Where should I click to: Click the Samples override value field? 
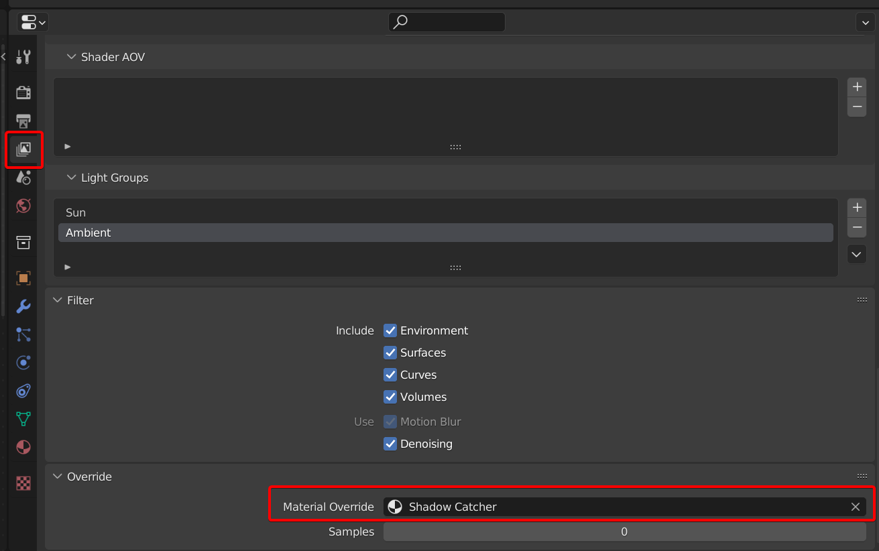(x=624, y=532)
